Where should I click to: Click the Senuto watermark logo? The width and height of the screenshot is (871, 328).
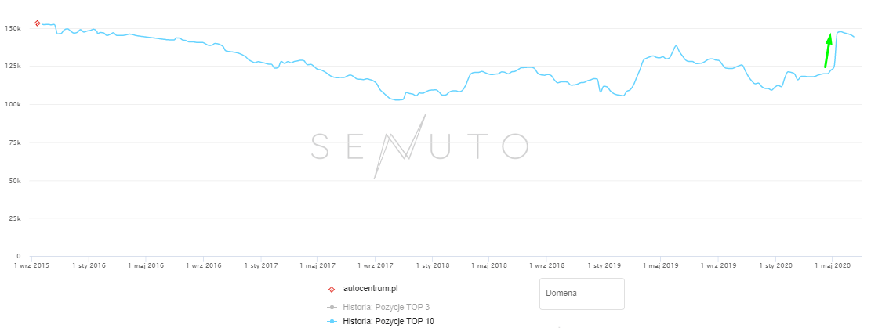(419, 146)
